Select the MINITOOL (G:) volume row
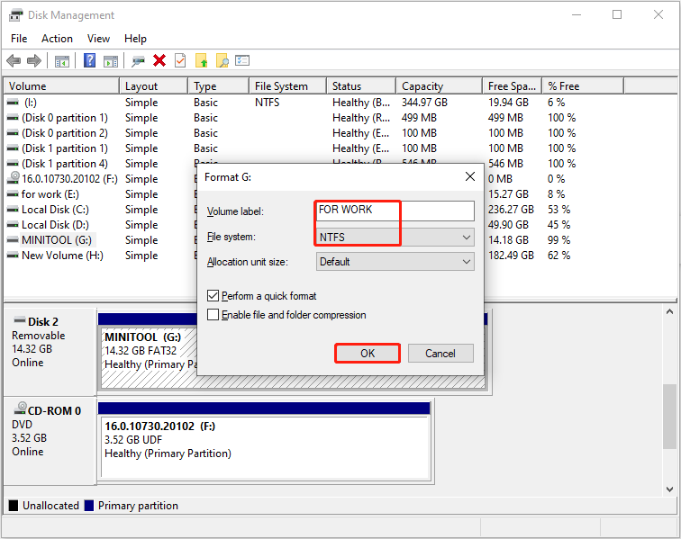The width and height of the screenshot is (681, 539). click(57, 240)
